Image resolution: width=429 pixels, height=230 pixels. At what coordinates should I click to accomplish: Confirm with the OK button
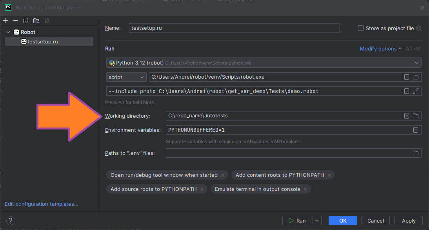coord(343,221)
